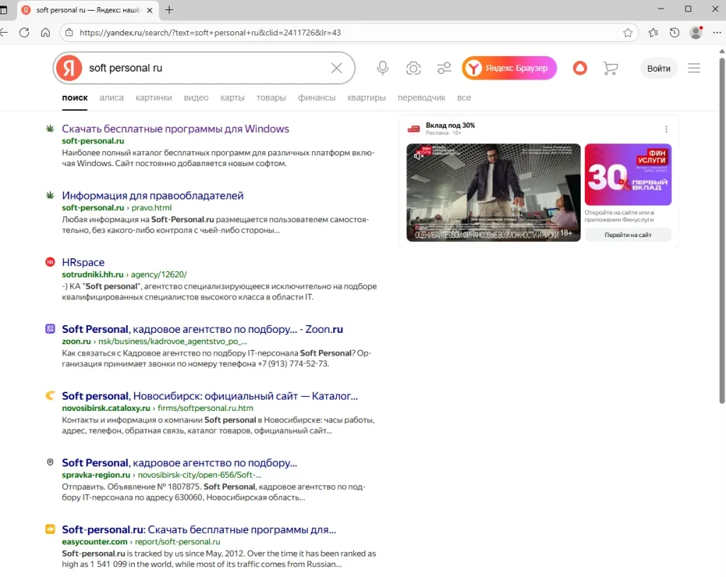Image resolution: width=726 pixels, height=577 pixels.
Task: Open the shopping cart icon
Action: [x=610, y=68]
